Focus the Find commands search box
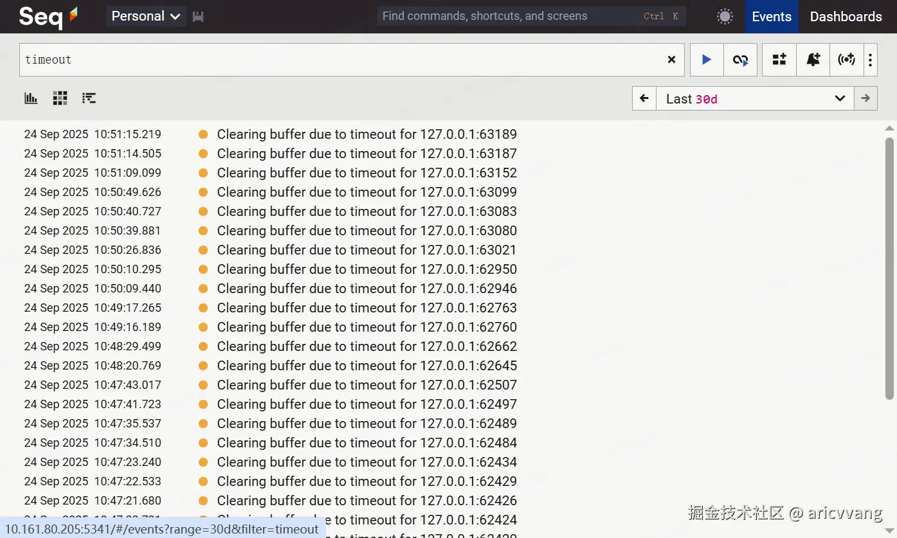Viewport: 897px width, 538px height. tap(508, 17)
